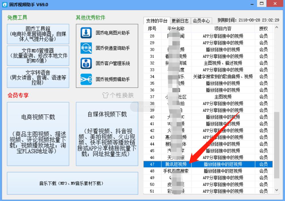Switch to the 更新日志 tab
Screen dimensions: 285x201
pos(180,20)
